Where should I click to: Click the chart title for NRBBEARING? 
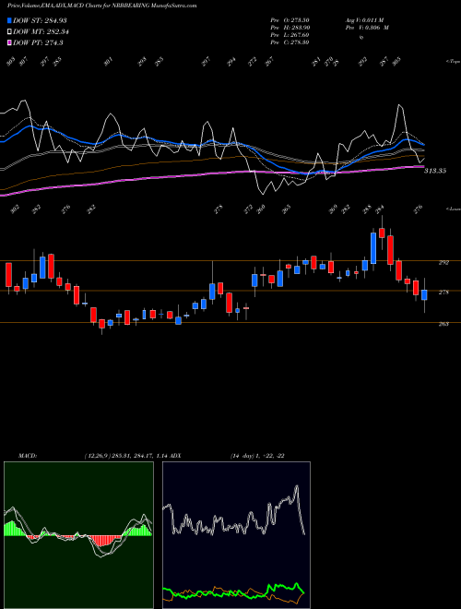click(x=101, y=6)
